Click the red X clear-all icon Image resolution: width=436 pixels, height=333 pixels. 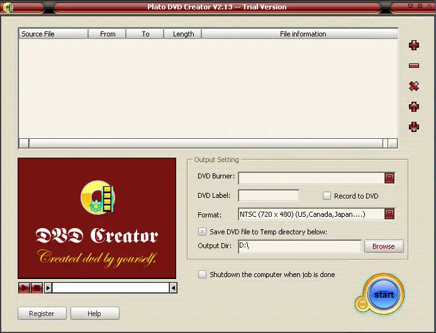point(414,86)
